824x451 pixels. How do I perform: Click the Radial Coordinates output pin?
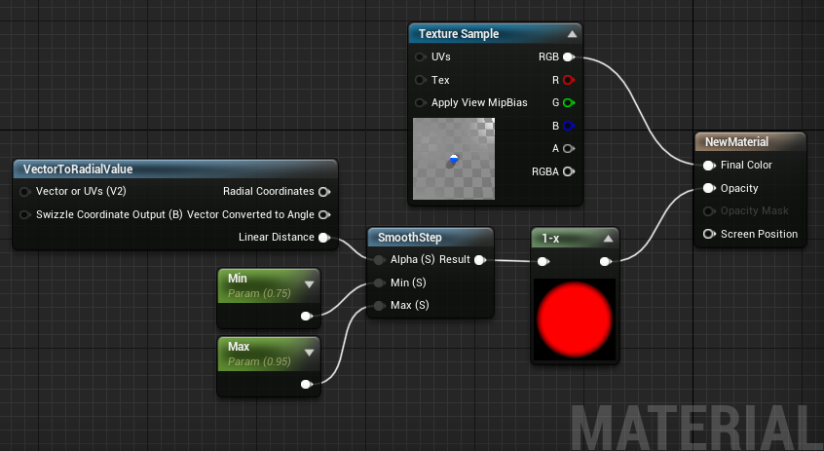324,191
